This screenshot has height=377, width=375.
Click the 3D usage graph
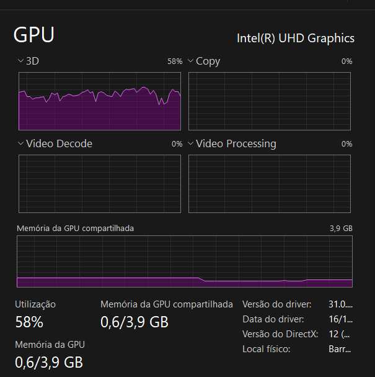click(x=100, y=101)
